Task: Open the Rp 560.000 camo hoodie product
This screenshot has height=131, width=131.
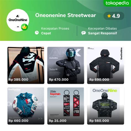Action: pos(106,106)
